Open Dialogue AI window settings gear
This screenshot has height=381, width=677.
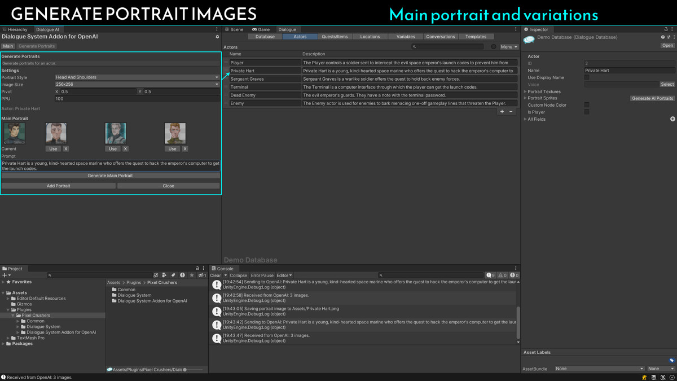(217, 37)
